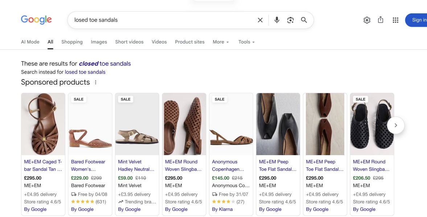
Task: Switch to the Images tab
Action: 99,42
